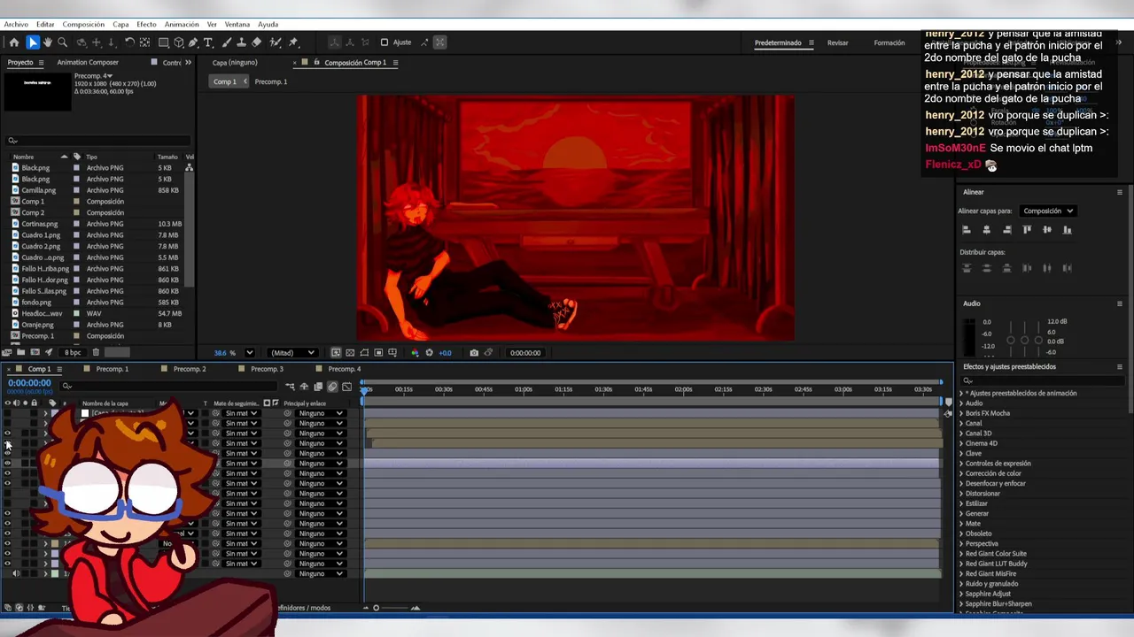Select the Zoom magnifier tool
Image resolution: width=1134 pixels, height=637 pixels.
click(62, 42)
